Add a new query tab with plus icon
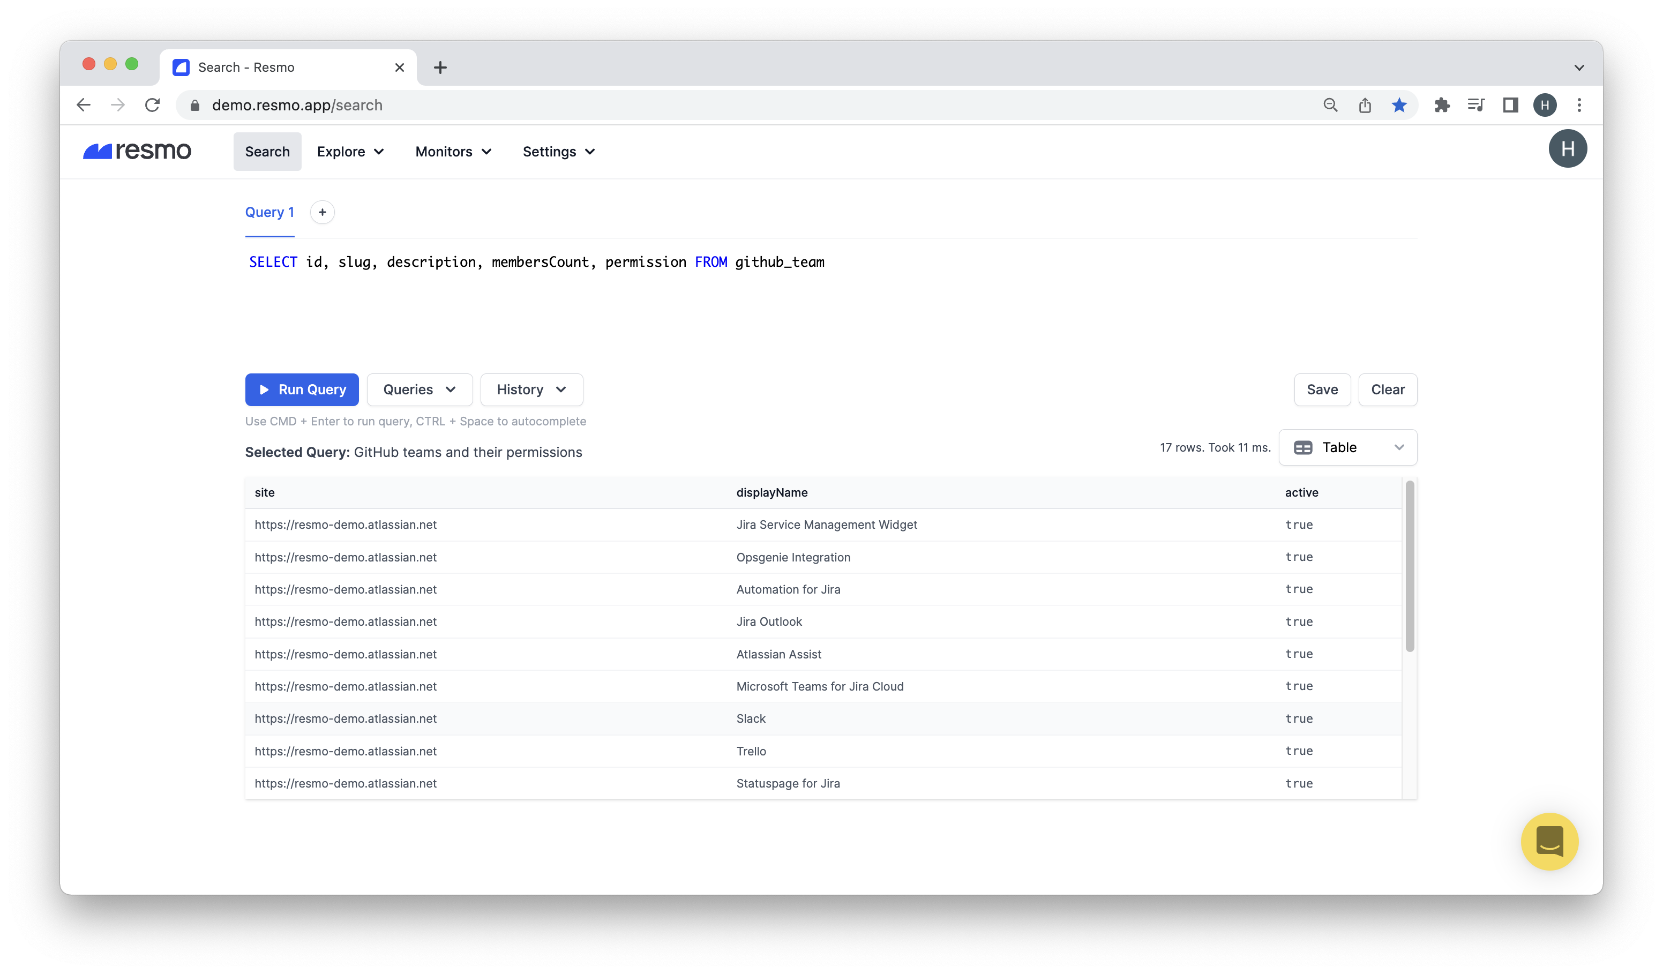This screenshot has height=974, width=1663. tap(322, 213)
